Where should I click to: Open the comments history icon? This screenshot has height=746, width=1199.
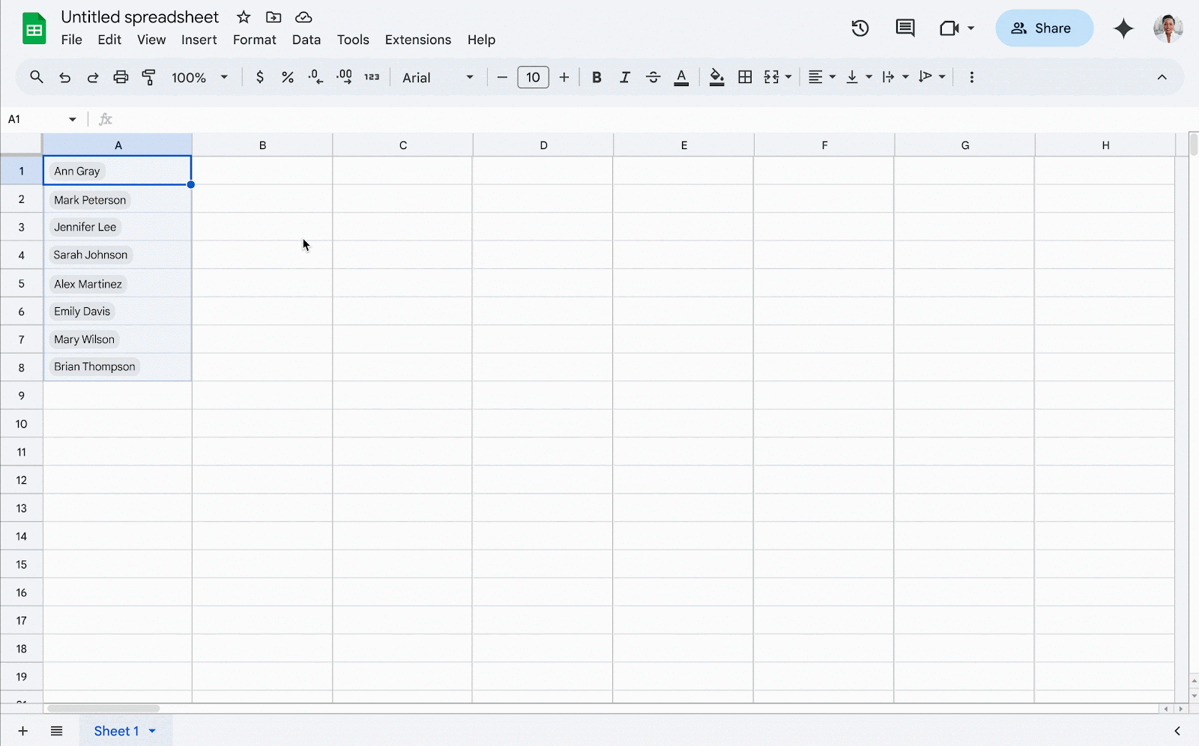tap(905, 28)
